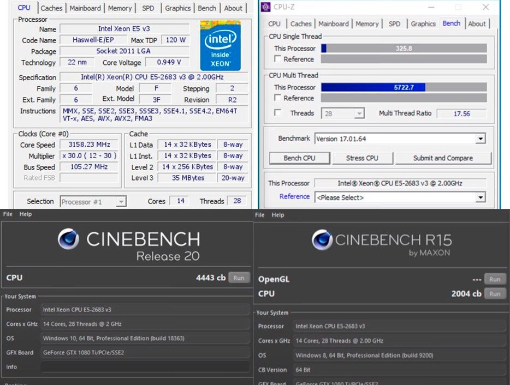This screenshot has height=385, width=510.
Task: Enable Reference checkbox under CPU Single Thread
Action: 277,59
